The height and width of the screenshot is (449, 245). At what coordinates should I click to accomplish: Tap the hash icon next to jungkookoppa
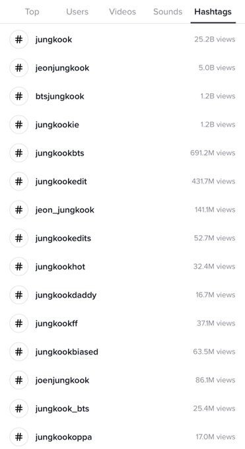click(x=19, y=437)
